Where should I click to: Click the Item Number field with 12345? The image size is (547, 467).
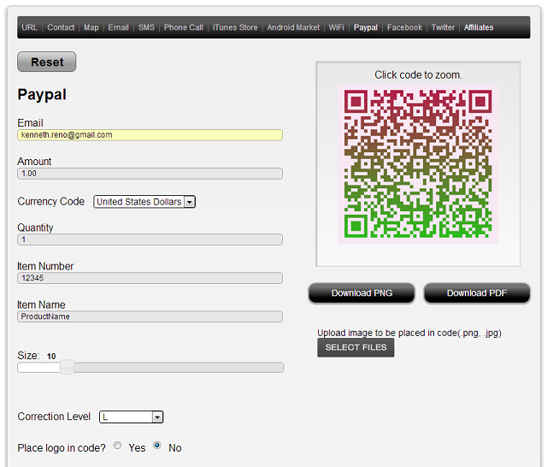(150, 278)
